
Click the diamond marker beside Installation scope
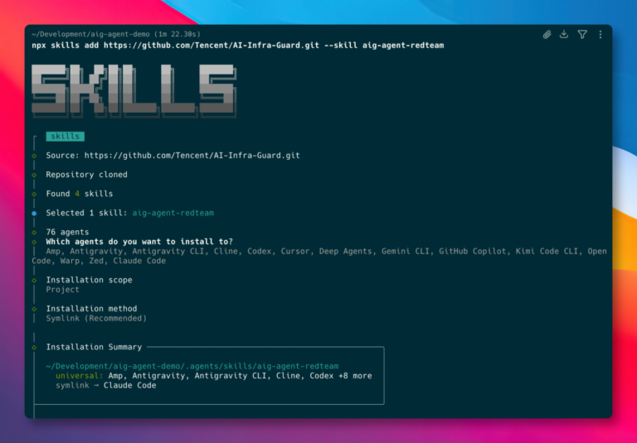[x=34, y=281]
